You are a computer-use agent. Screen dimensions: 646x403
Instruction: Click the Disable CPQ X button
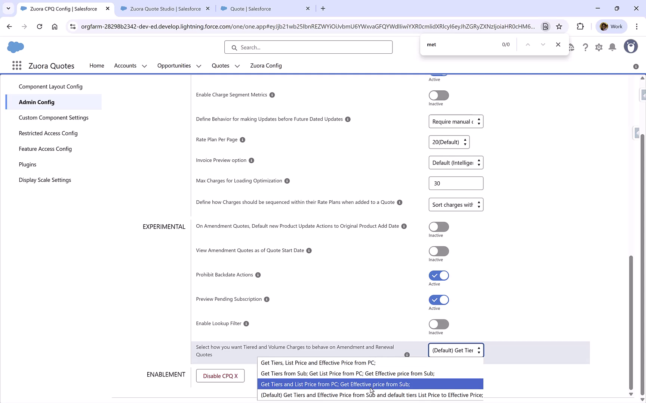coord(220,376)
